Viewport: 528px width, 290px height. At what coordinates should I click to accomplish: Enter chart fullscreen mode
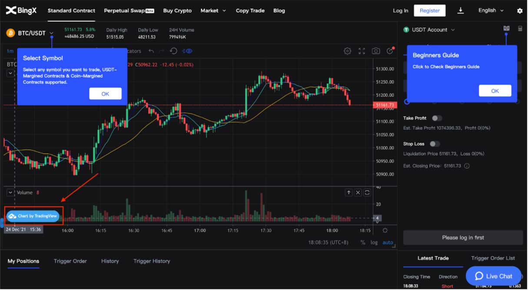coord(362,51)
